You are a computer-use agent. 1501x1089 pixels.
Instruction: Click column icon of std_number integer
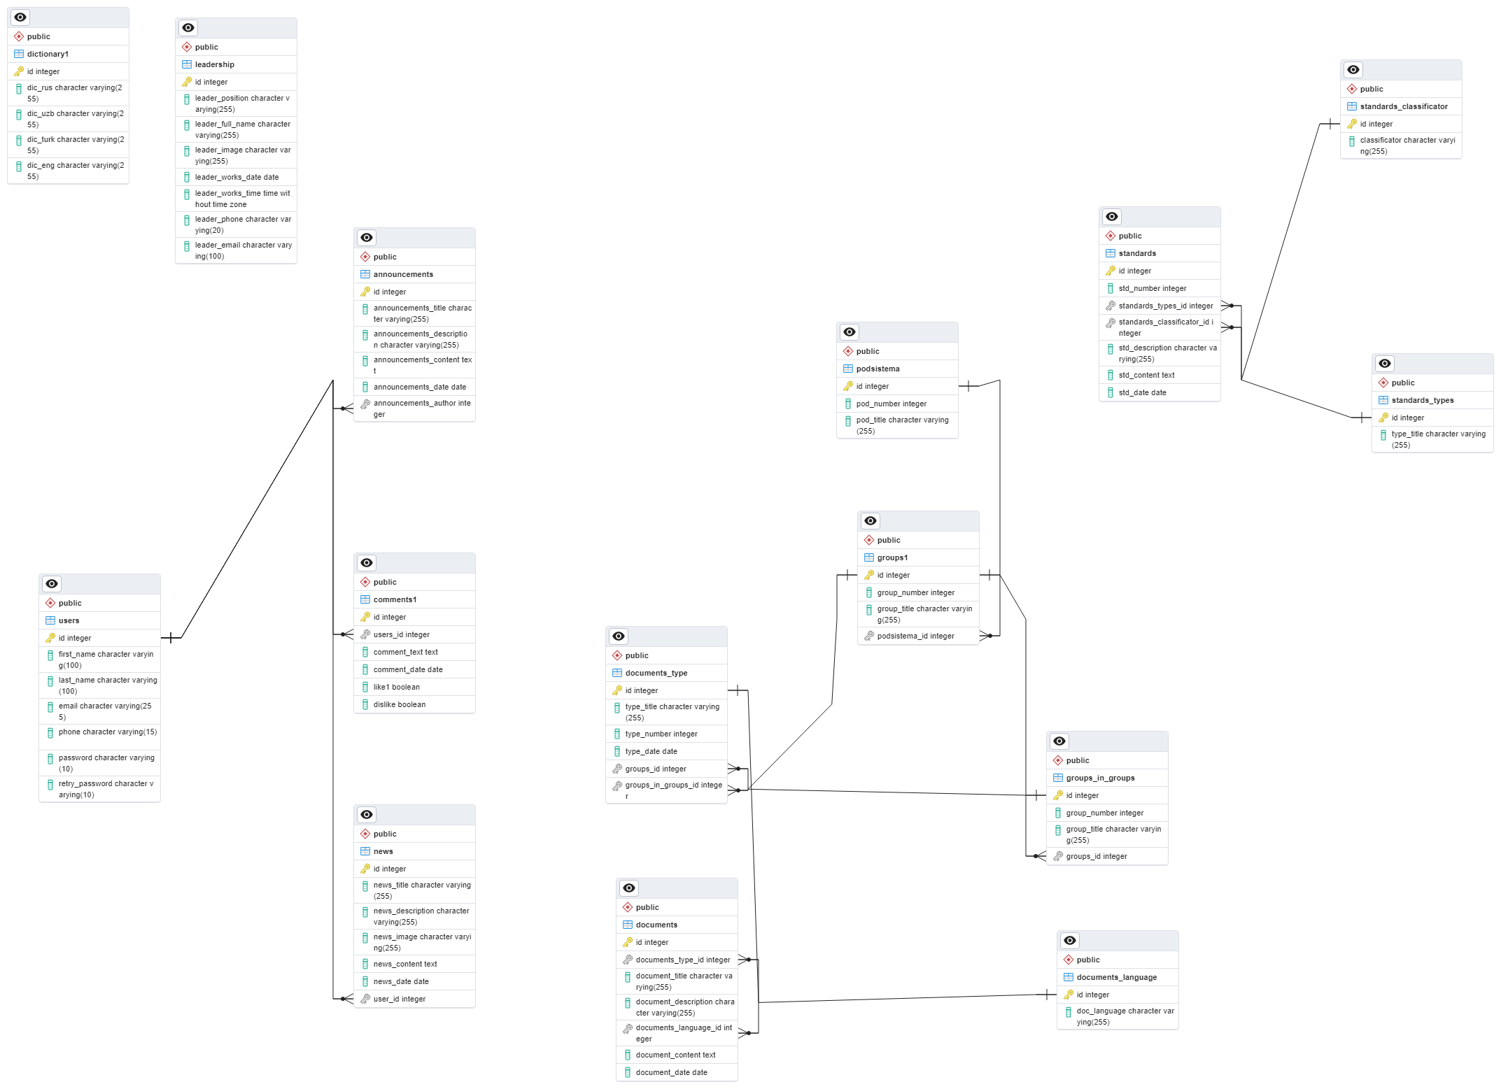pyautogui.click(x=1111, y=288)
